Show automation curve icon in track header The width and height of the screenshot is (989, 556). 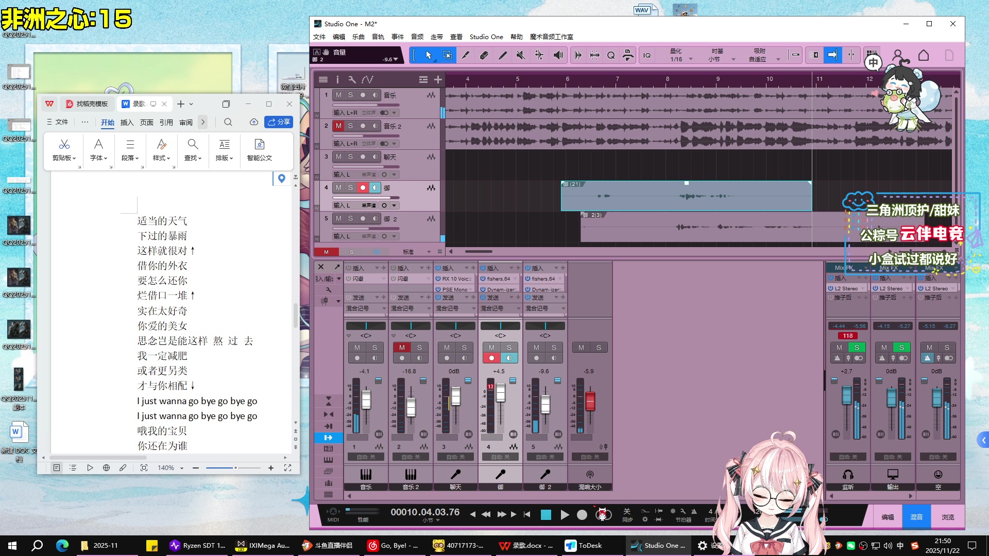tap(367, 79)
